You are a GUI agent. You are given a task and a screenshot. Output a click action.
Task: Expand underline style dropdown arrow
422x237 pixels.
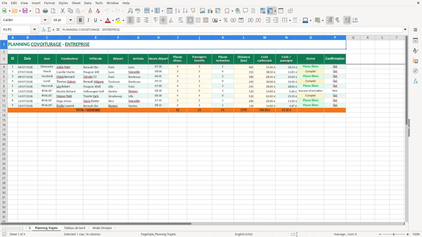[101, 21]
